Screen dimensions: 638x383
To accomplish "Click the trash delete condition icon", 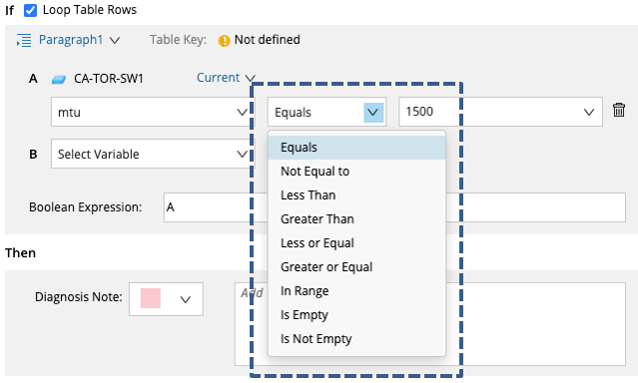I will 619,110.
